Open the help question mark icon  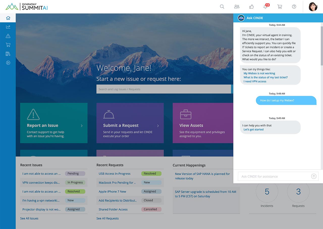(x=294, y=7)
